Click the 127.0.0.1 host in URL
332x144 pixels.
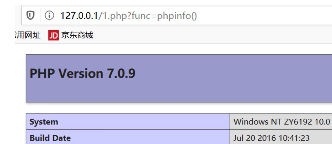point(79,16)
